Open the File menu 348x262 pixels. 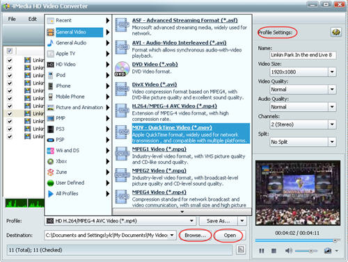[12, 19]
